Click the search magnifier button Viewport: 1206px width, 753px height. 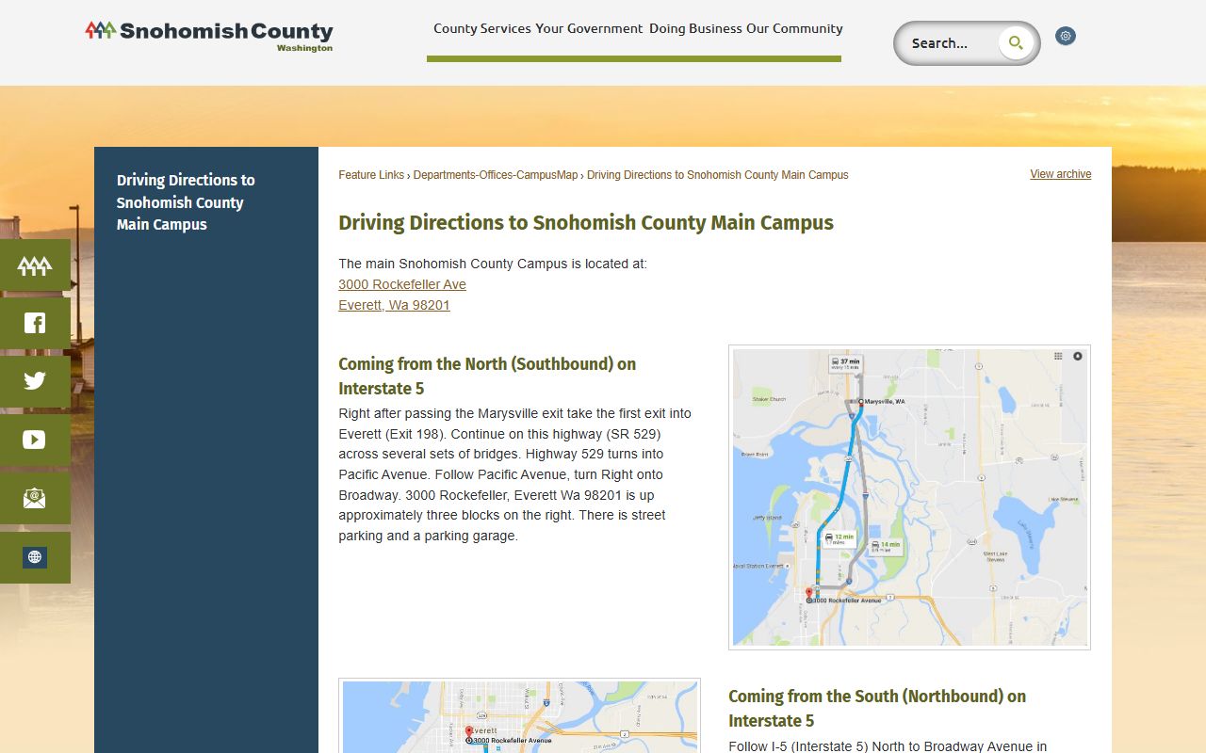(1016, 42)
